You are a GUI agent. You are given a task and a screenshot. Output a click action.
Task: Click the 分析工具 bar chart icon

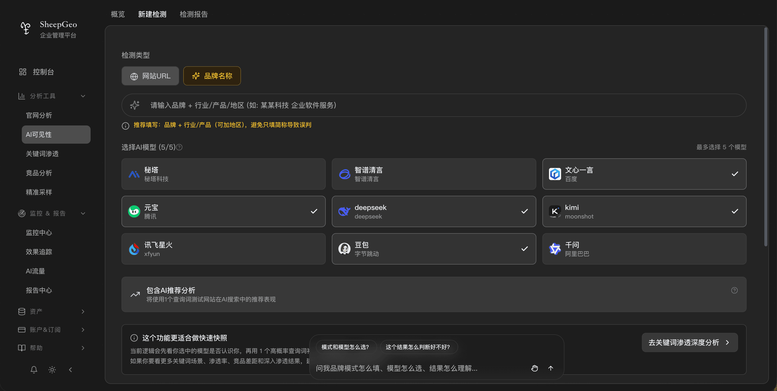(22, 96)
